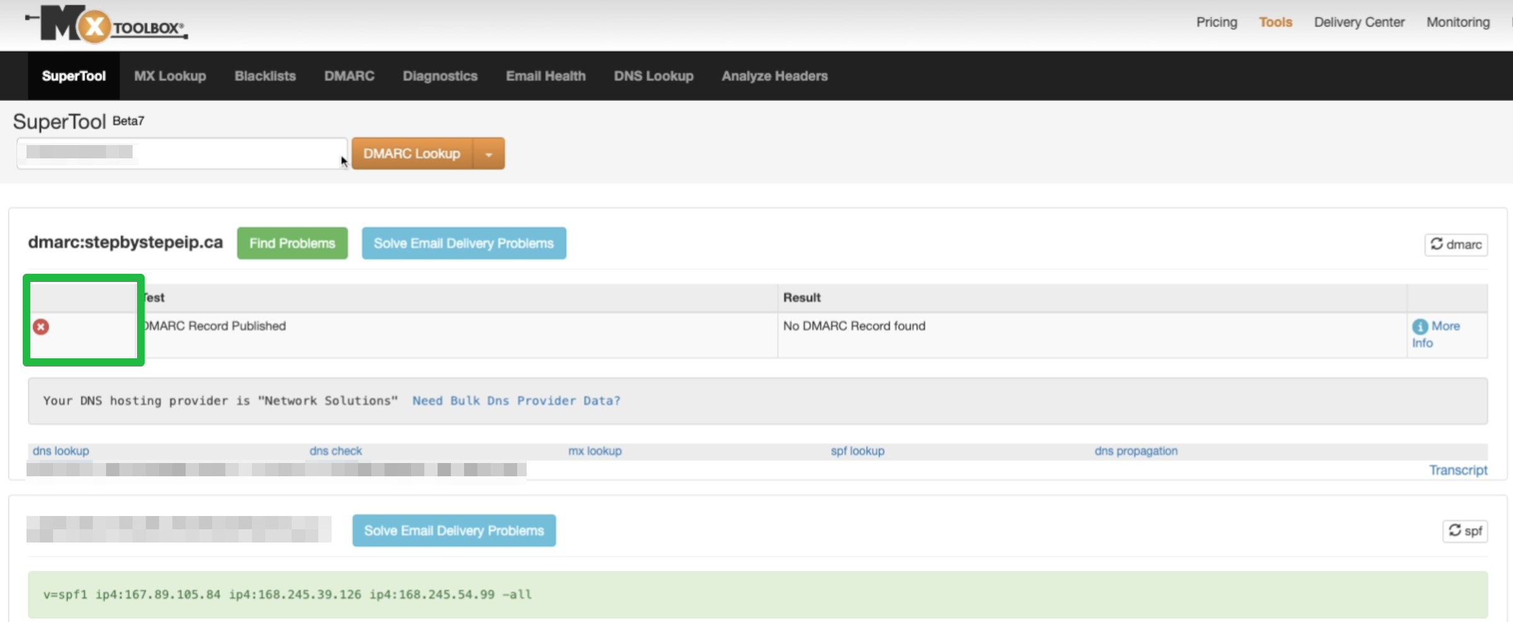Open the Delivery Center menu
This screenshot has height=622, width=1513.
click(1359, 22)
